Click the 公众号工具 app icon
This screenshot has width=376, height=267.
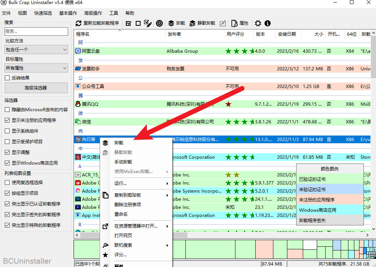pos(78,86)
